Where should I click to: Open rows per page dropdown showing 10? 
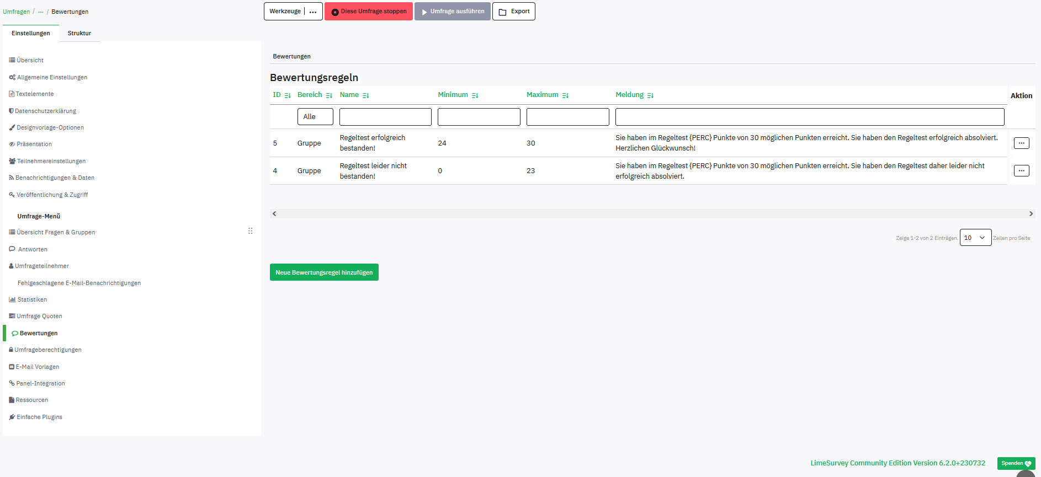[975, 238]
